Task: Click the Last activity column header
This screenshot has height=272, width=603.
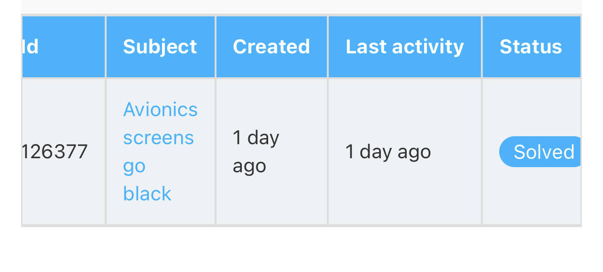Action: (404, 47)
